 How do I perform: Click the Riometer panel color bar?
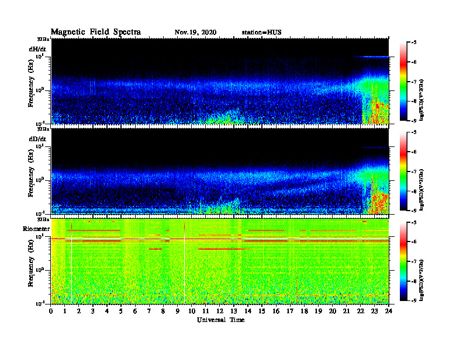403,261
